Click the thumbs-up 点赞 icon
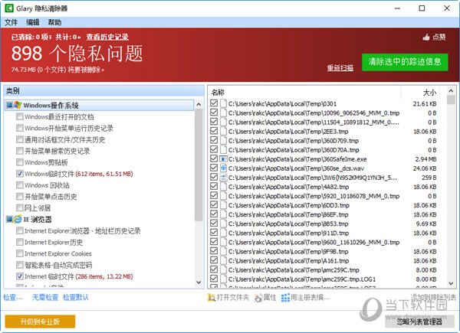Viewport: 460px width, 333px height. pyautogui.click(x=426, y=38)
